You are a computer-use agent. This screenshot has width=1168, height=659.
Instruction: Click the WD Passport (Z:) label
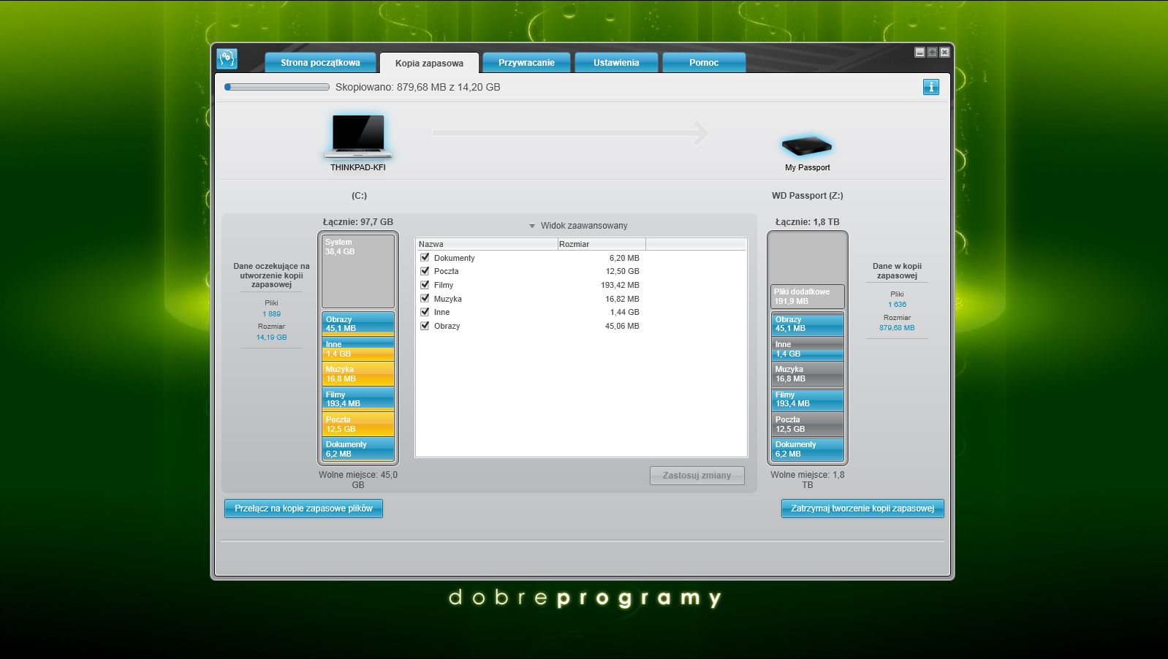pyautogui.click(x=807, y=196)
